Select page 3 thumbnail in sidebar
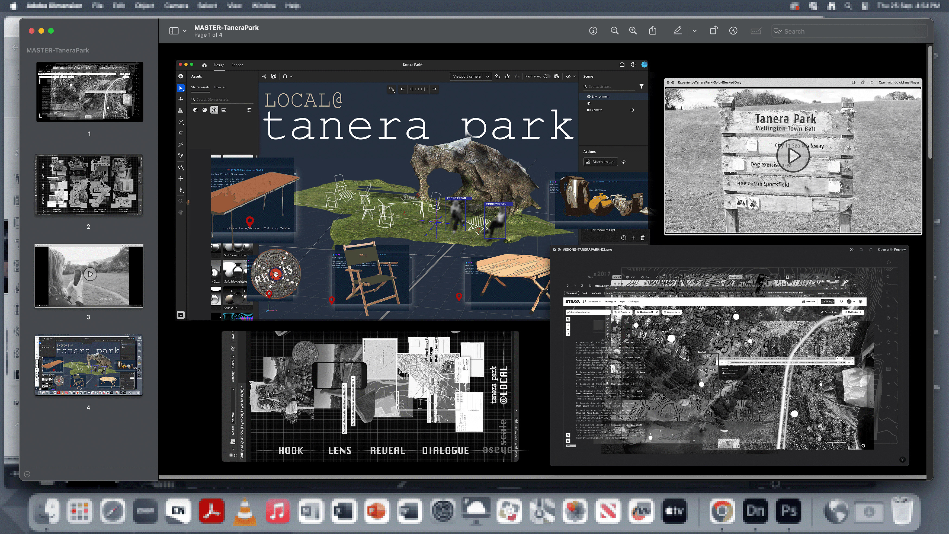 coord(89,276)
